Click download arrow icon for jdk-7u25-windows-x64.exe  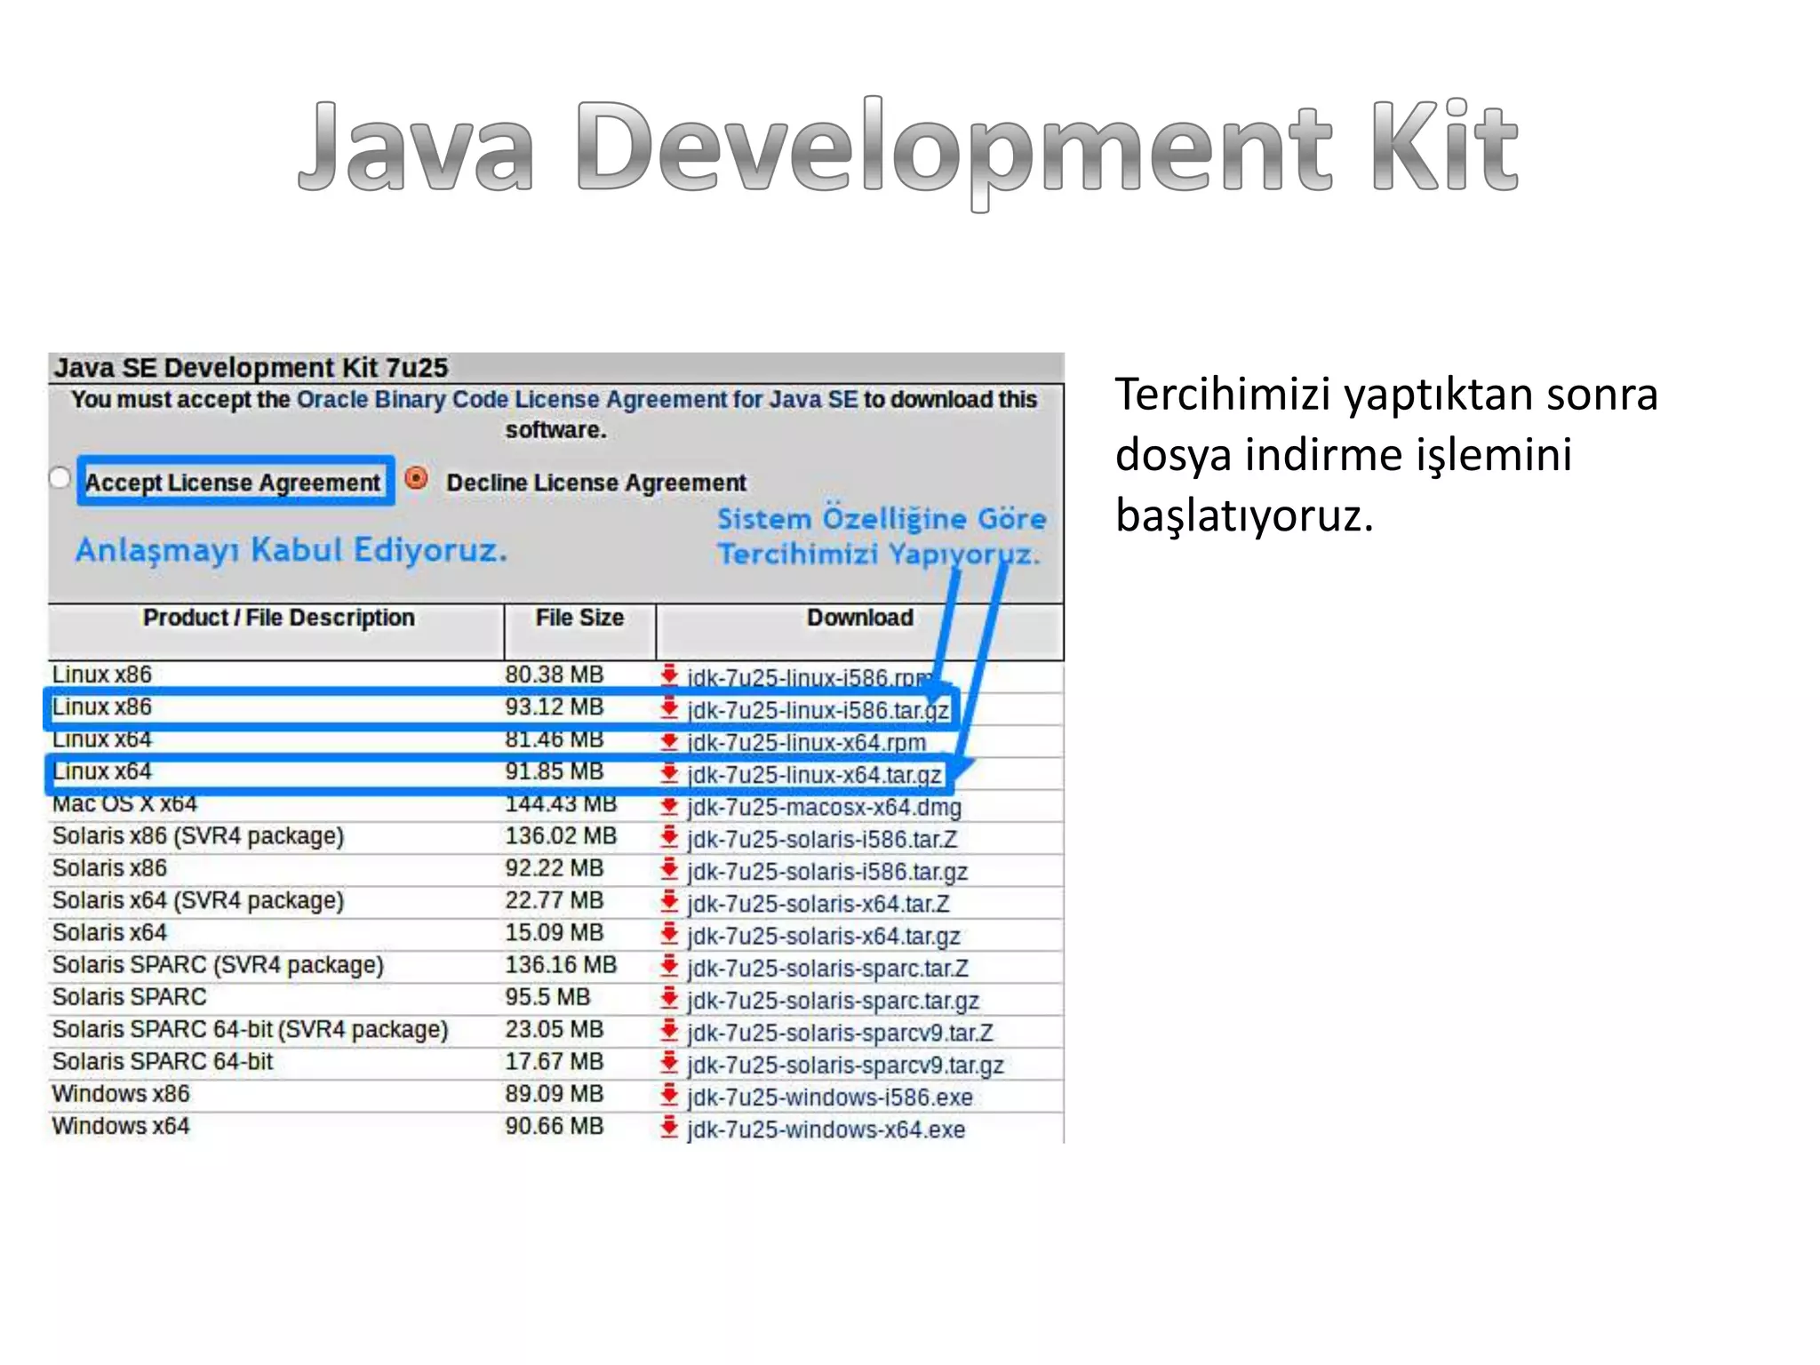click(670, 1128)
